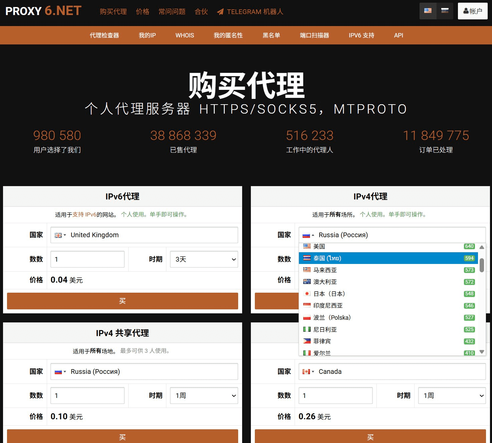Switch language using the US flag icon

[428, 11]
